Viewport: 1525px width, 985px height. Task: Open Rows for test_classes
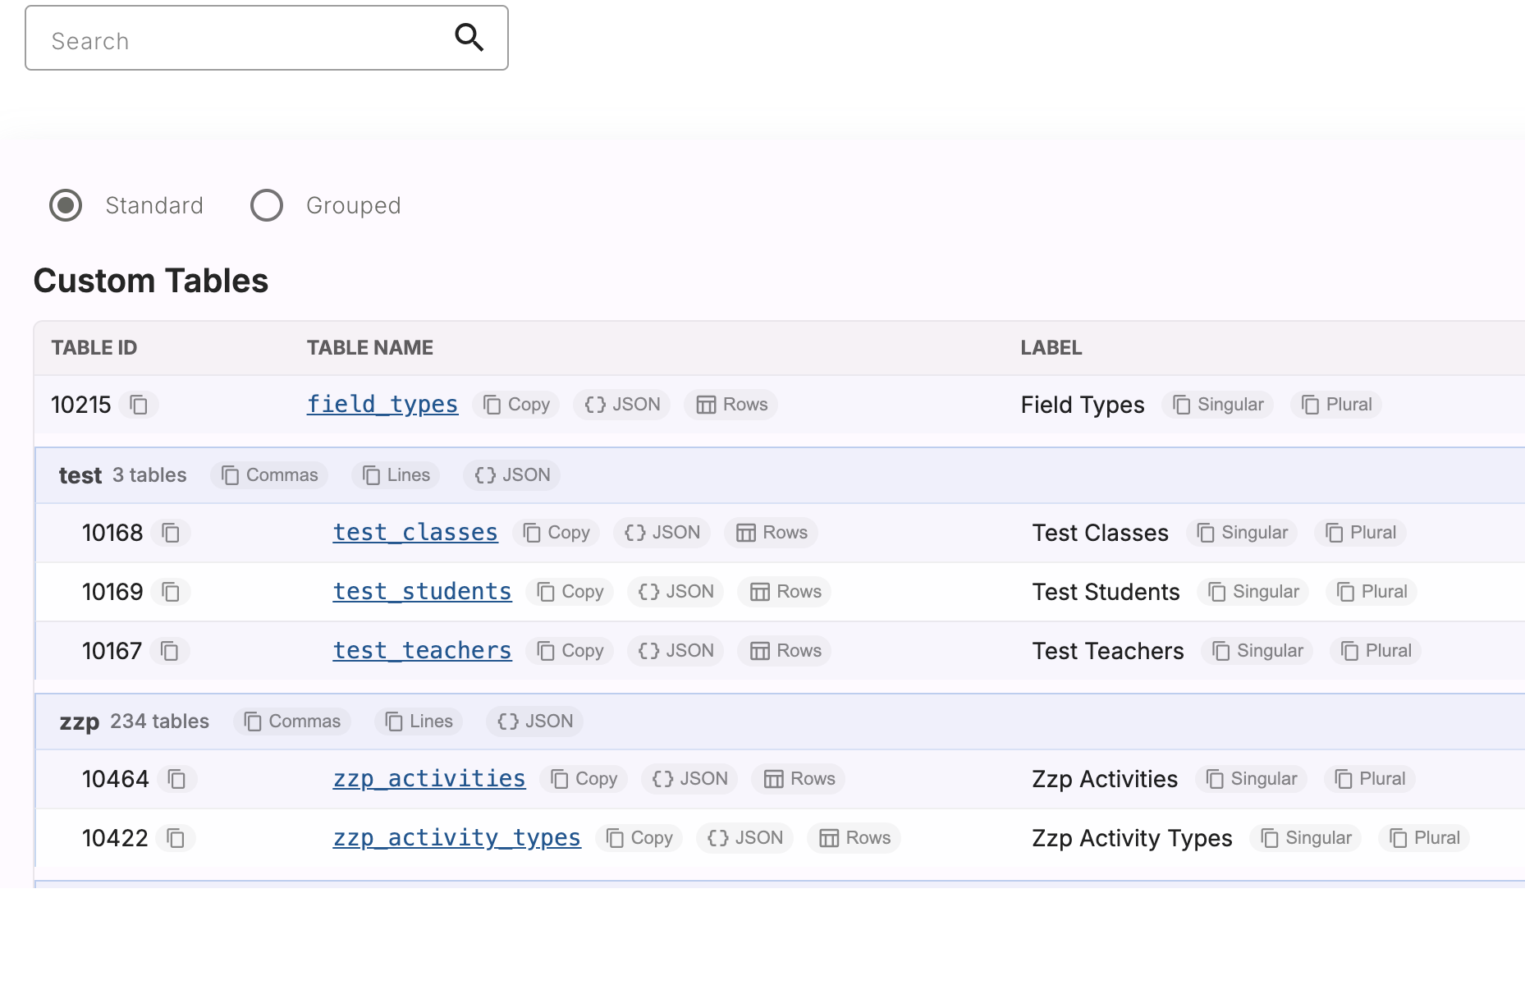coord(772,533)
